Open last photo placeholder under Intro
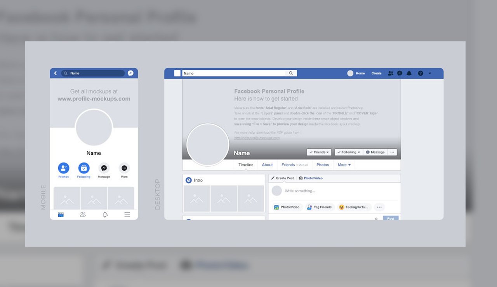The height and width of the screenshot is (287, 497). 250,199
